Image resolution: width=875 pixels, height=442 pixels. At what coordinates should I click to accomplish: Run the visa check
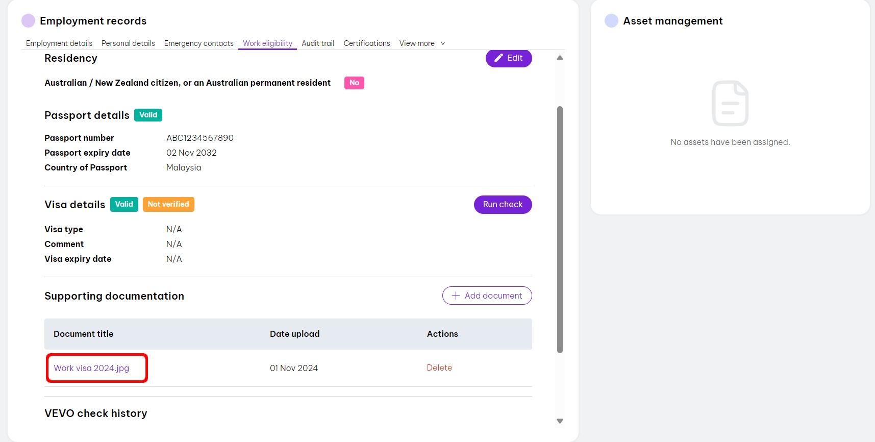[x=503, y=205]
